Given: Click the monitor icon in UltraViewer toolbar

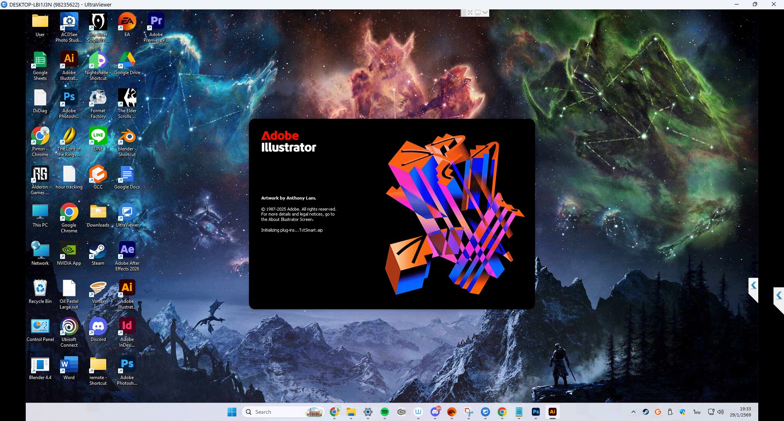Looking at the screenshot, I should click(x=478, y=13).
